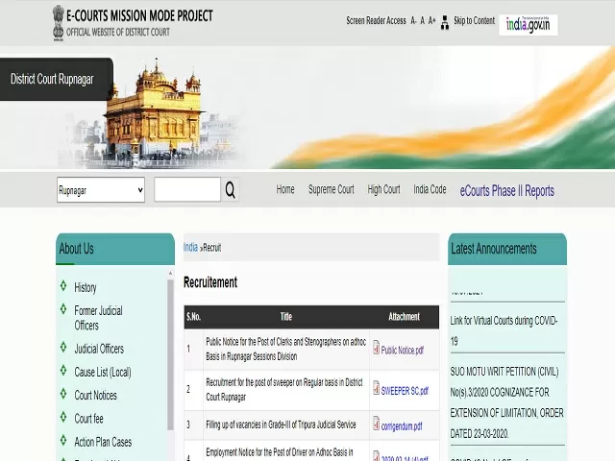615x461 pixels.
Task: Open the Supreme Court menu item
Action: [x=331, y=190]
